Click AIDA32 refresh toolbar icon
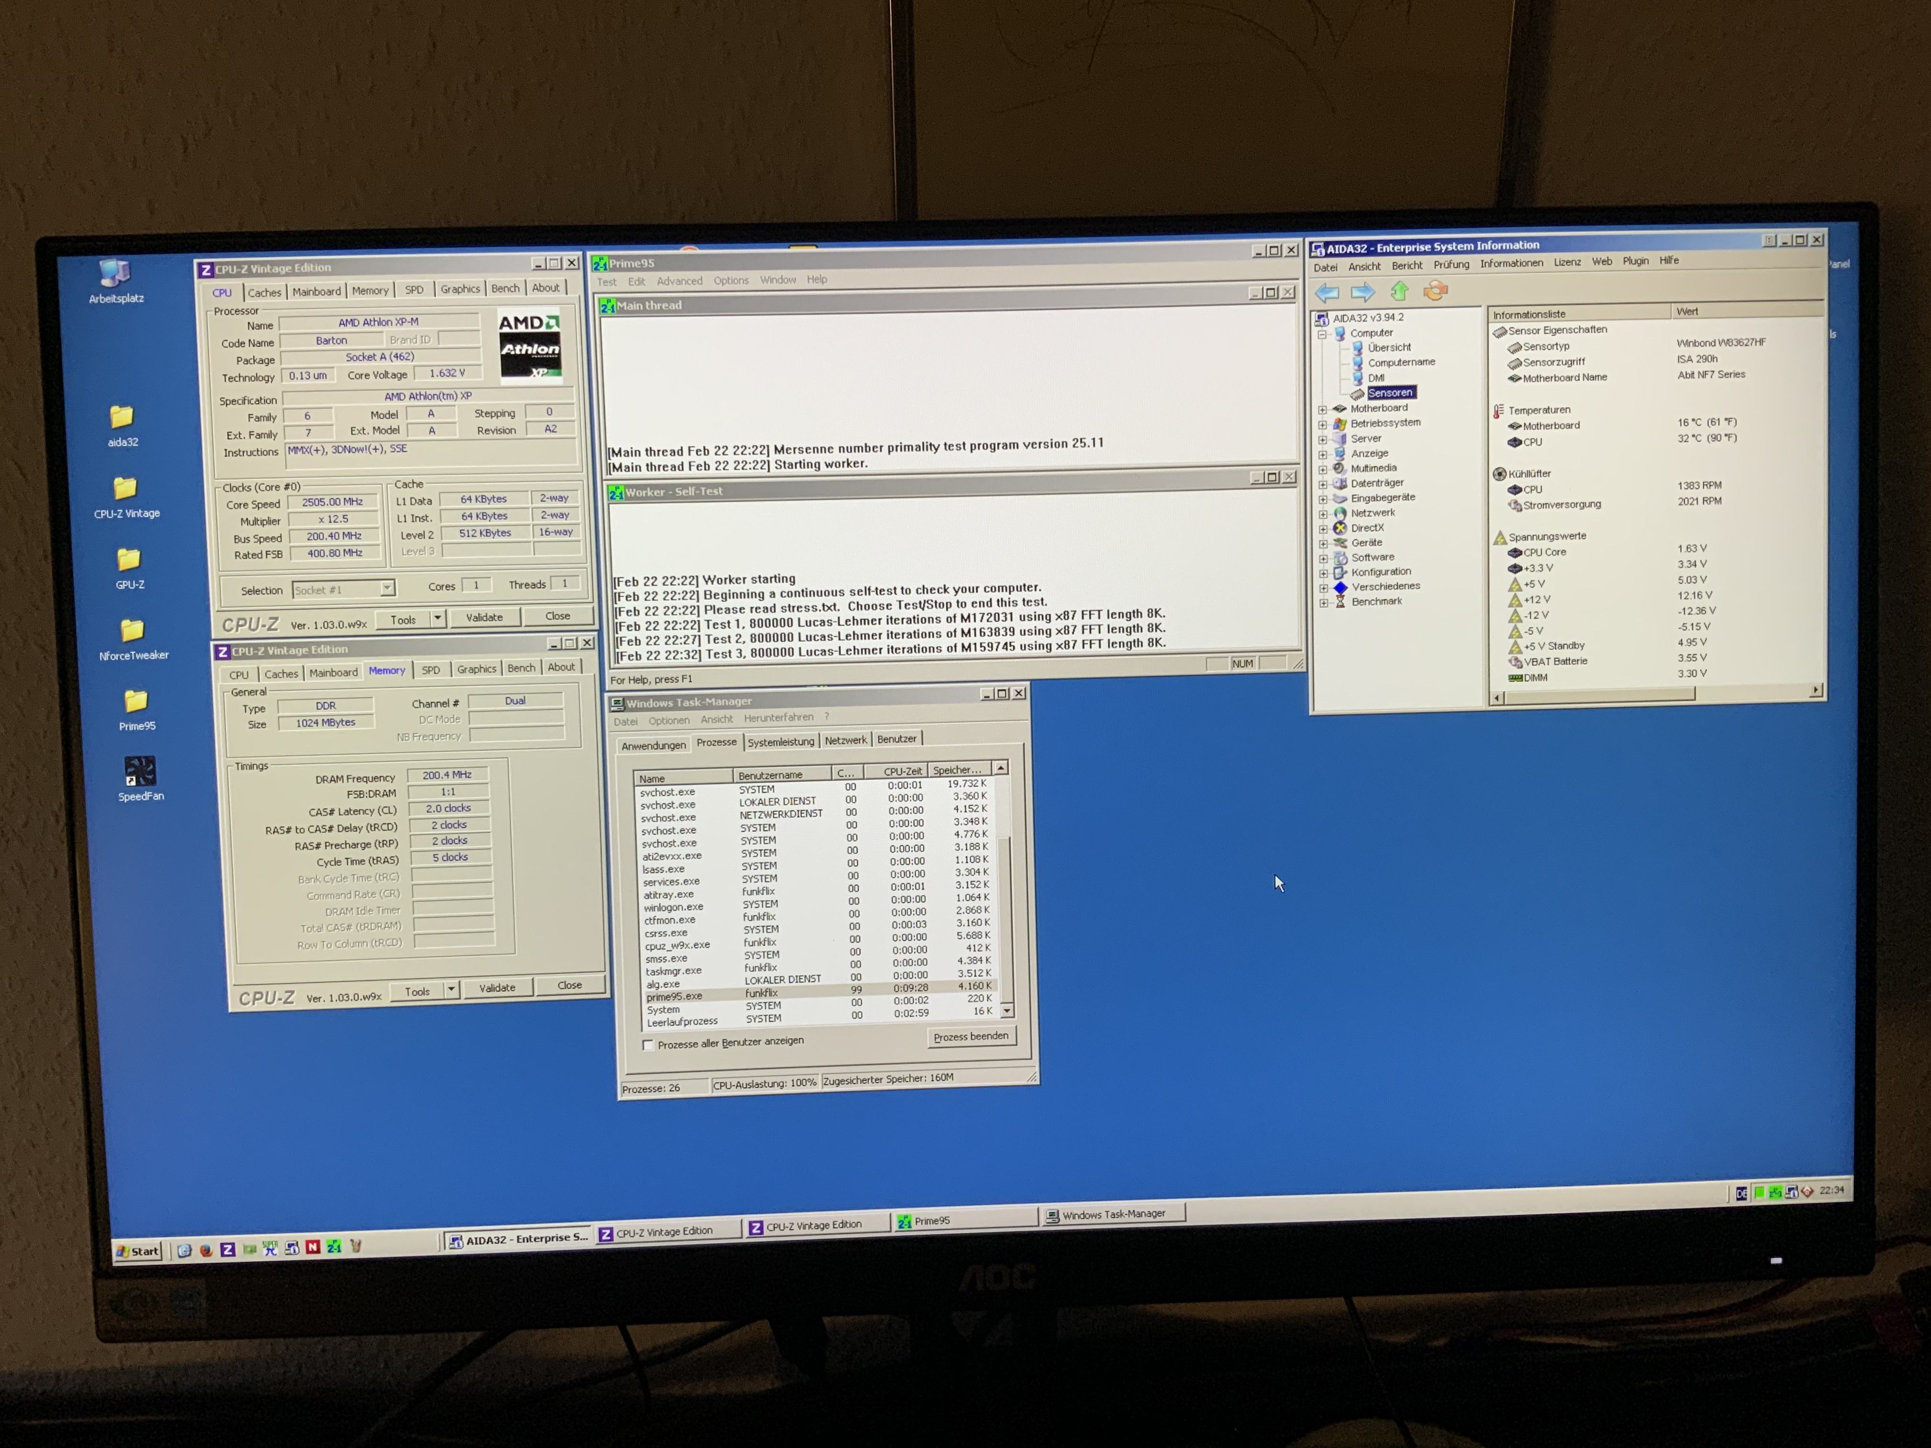The image size is (1931, 1448). click(x=1435, y=290)
